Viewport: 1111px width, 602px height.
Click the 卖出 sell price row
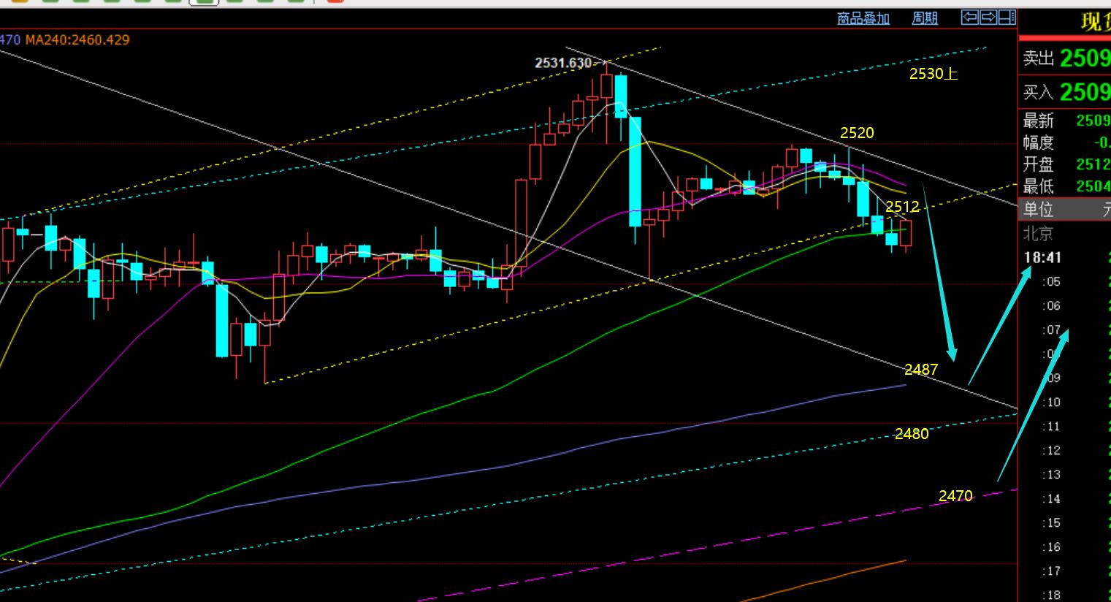tap(1065, 58)
